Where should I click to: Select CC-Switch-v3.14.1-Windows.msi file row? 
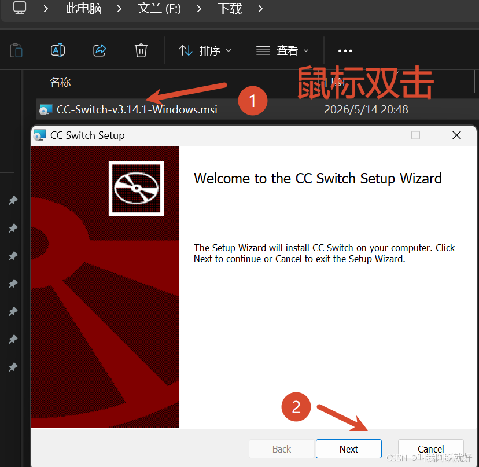257,109
